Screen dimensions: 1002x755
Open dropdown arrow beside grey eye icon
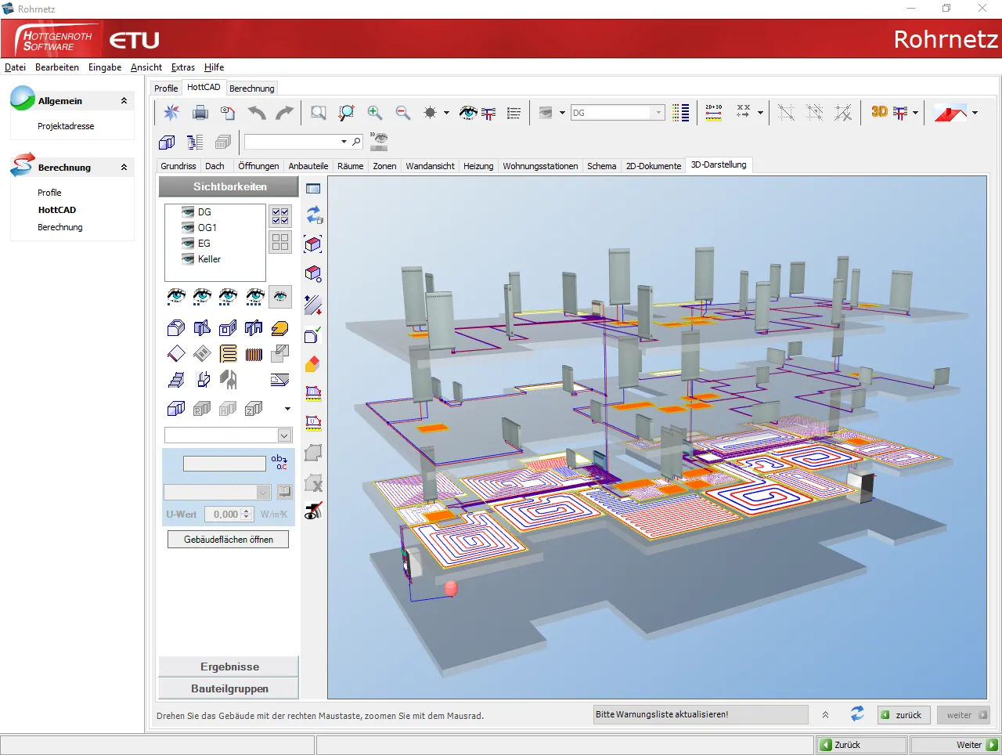(x=562, y=113)
